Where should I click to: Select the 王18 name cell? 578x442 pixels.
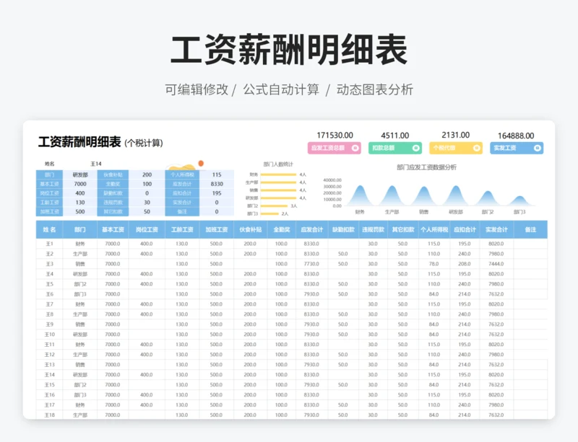[49, 415]
